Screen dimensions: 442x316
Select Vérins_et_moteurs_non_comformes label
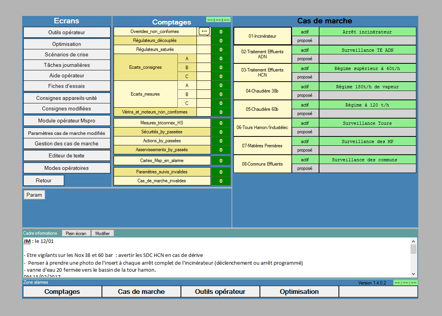pos(155,112)
